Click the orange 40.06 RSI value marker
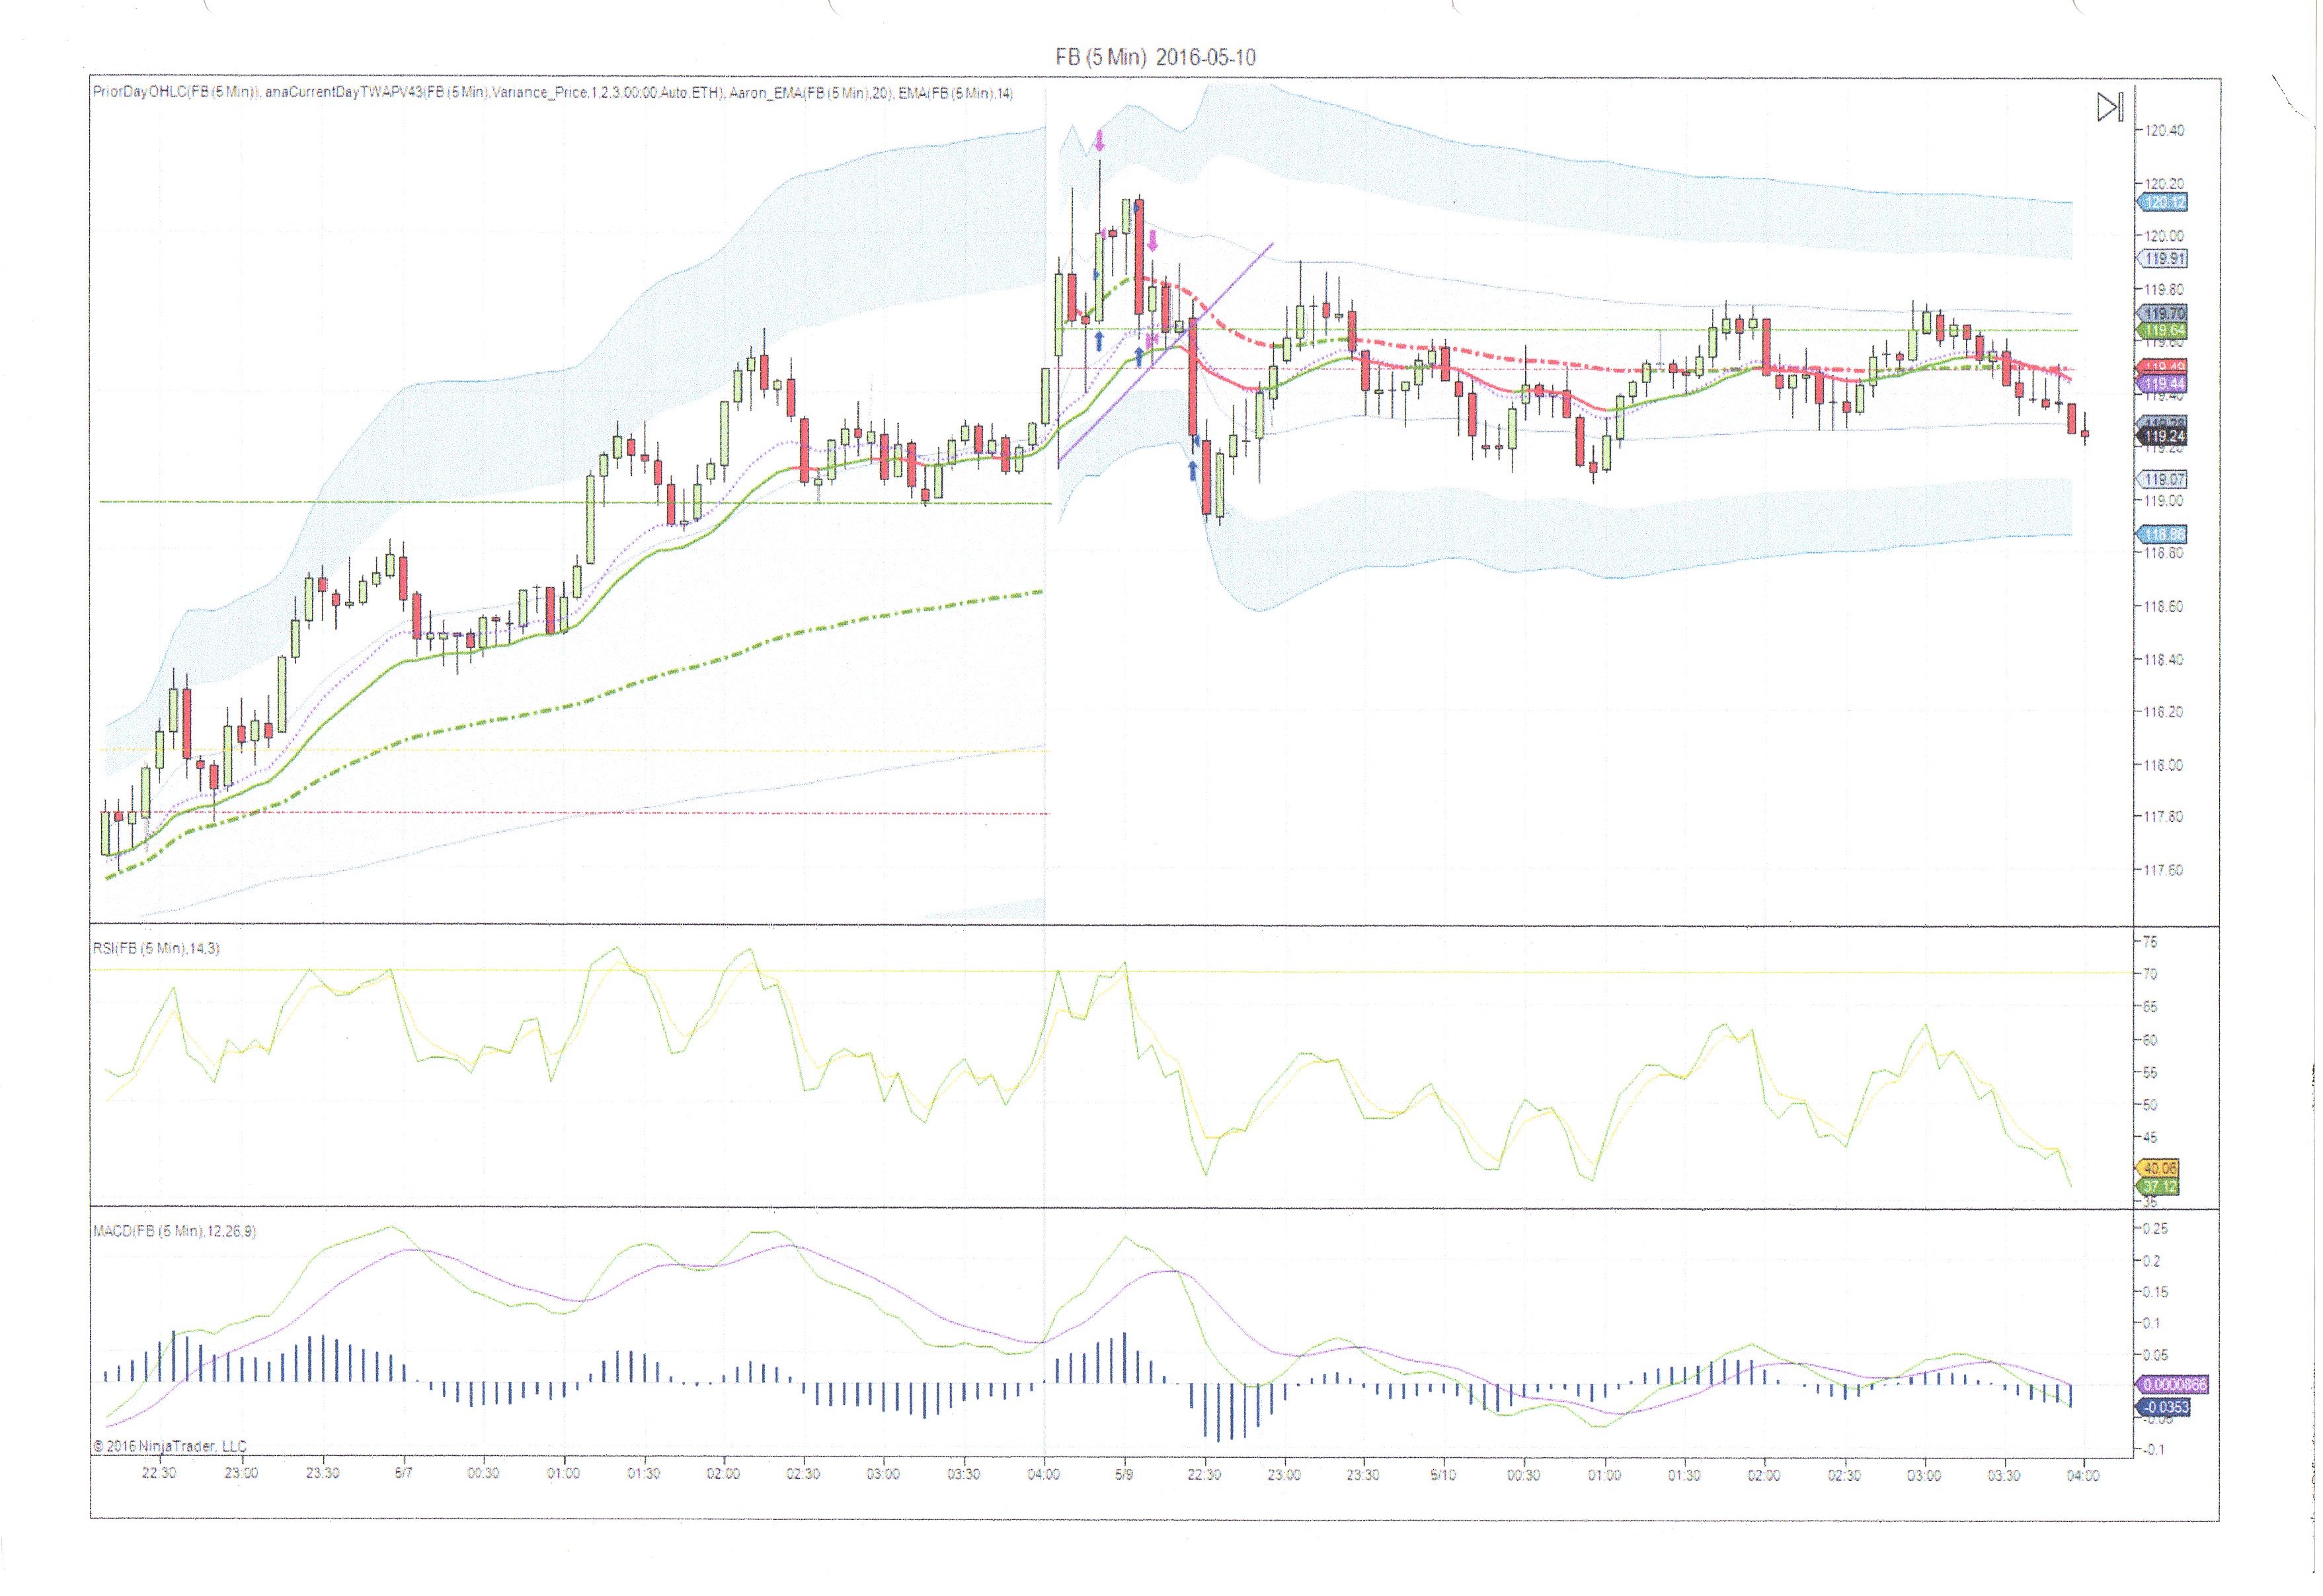The height and width of the screenshot is (1596, 2323). coord(2158,1168)
